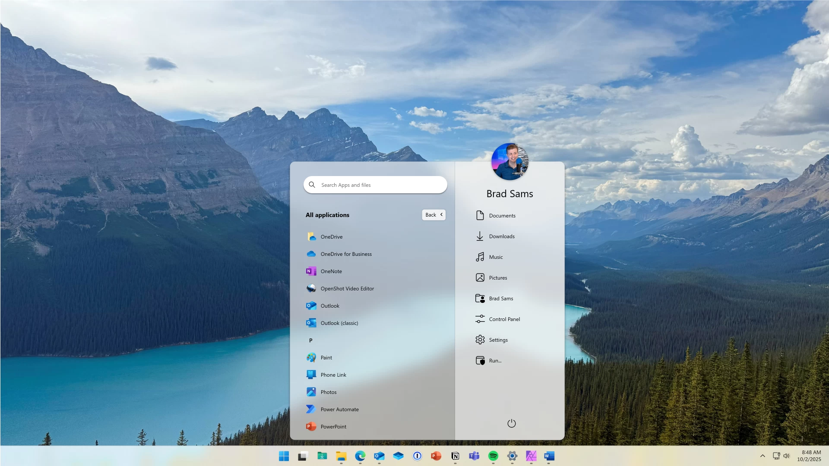The image size is (829, 466).
Task: Open Run... from the Start sidebar
Action: tap(495, 360)
